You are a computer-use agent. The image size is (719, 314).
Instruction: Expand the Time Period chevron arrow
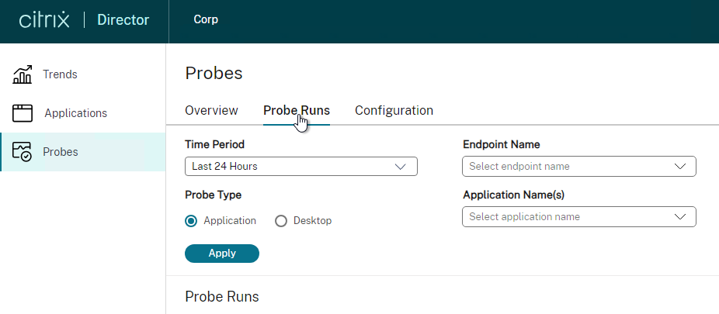[x=401, y=167]
